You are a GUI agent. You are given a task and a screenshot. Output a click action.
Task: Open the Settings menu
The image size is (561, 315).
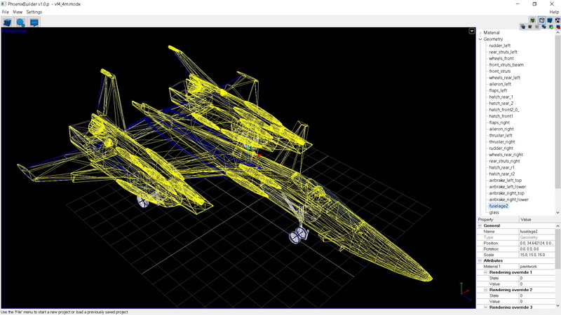[34, 12]
